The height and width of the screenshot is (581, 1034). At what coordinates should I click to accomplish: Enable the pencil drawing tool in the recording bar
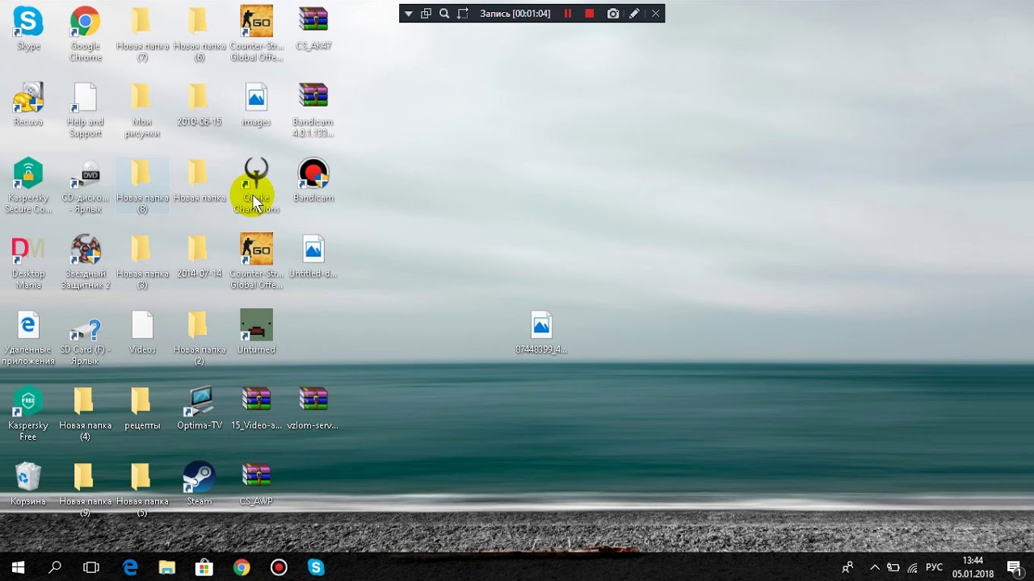coord(635,14)
